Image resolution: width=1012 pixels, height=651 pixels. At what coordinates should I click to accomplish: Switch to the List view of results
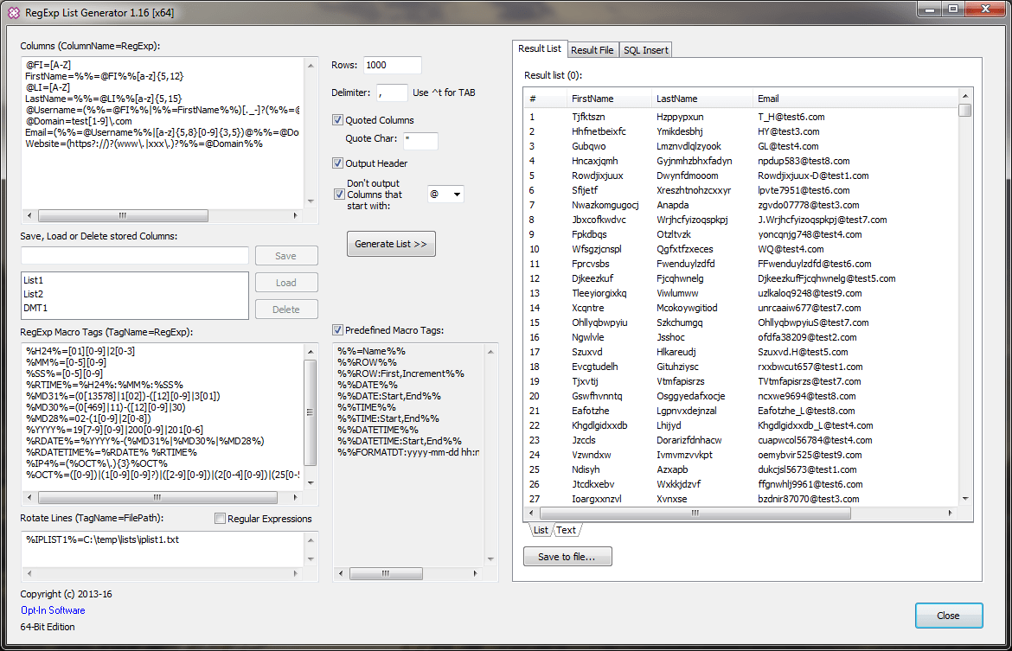point(540,530)
